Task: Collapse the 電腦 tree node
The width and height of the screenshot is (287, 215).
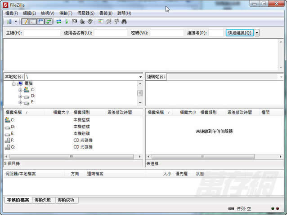Action: (x=14, y=84)
